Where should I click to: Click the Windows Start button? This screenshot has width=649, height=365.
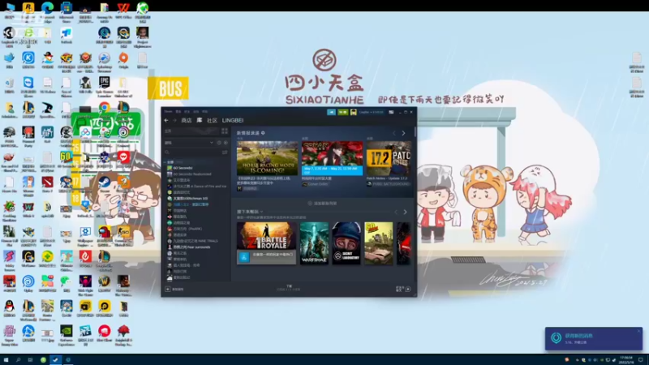click(x=6, y=360)
